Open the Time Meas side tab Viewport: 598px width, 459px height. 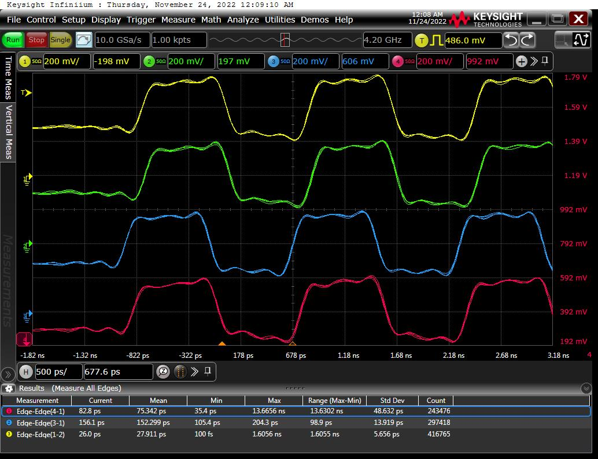[x=8, y=77]
